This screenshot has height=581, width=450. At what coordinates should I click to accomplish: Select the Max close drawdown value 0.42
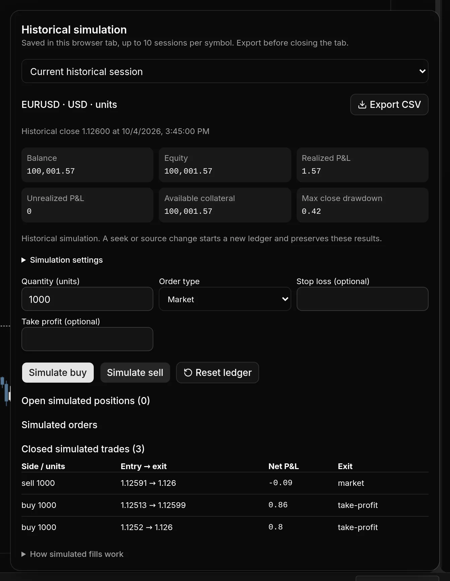click(x=311, y=211)
